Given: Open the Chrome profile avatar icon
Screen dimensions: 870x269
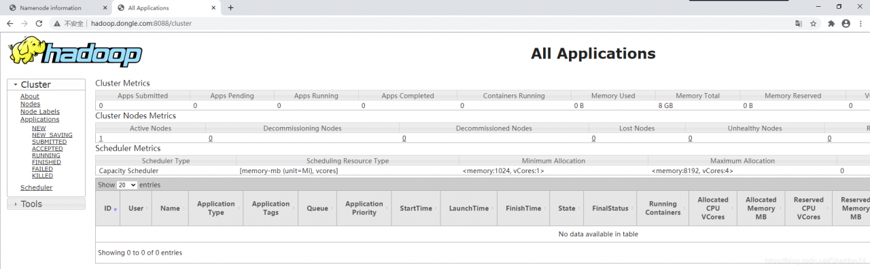Looking at the screenshot, I should coord(846,23).
